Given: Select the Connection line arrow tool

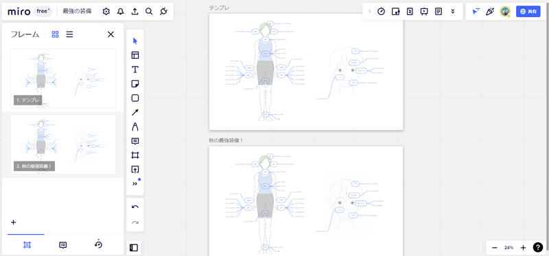Looking at the screenshot, I should click(x=135, y=112).
